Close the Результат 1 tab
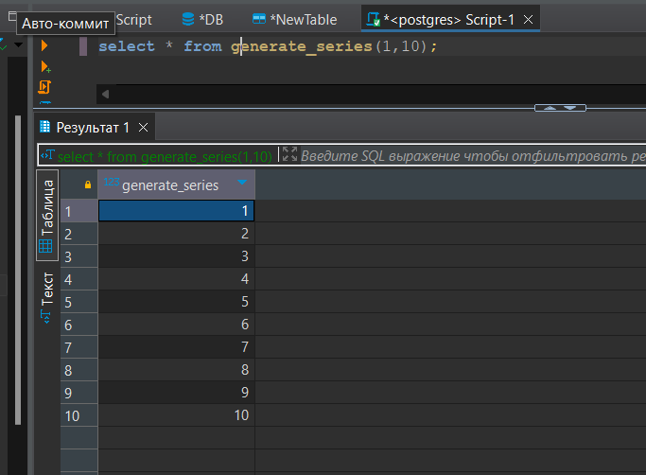The image size is (646, 475). 143,128
